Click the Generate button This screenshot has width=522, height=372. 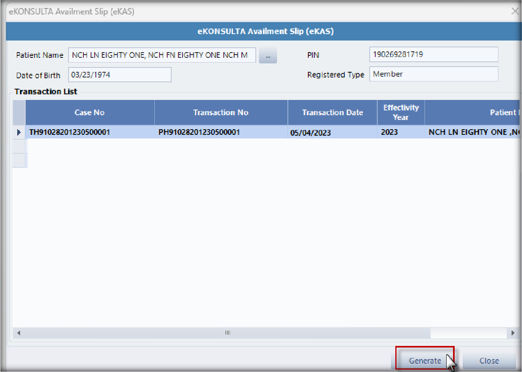[x=425, y=360]
